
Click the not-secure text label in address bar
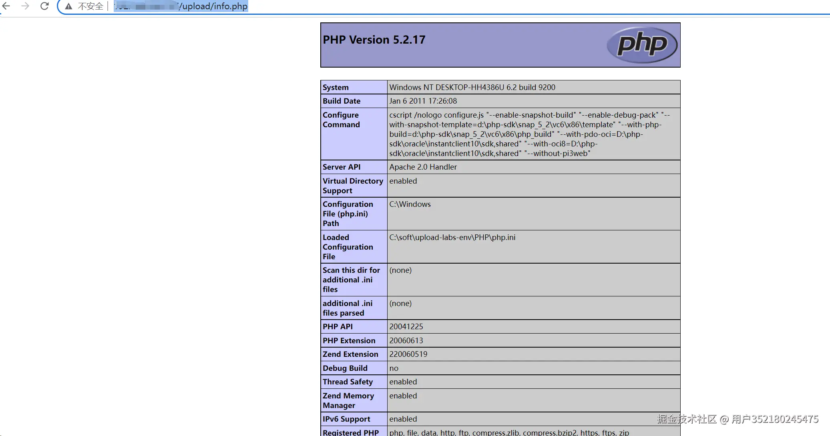90,6
